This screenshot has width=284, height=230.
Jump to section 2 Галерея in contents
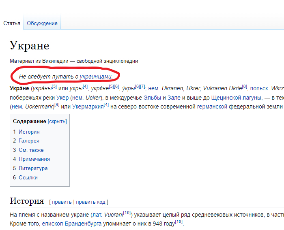[x=29, y=141]
